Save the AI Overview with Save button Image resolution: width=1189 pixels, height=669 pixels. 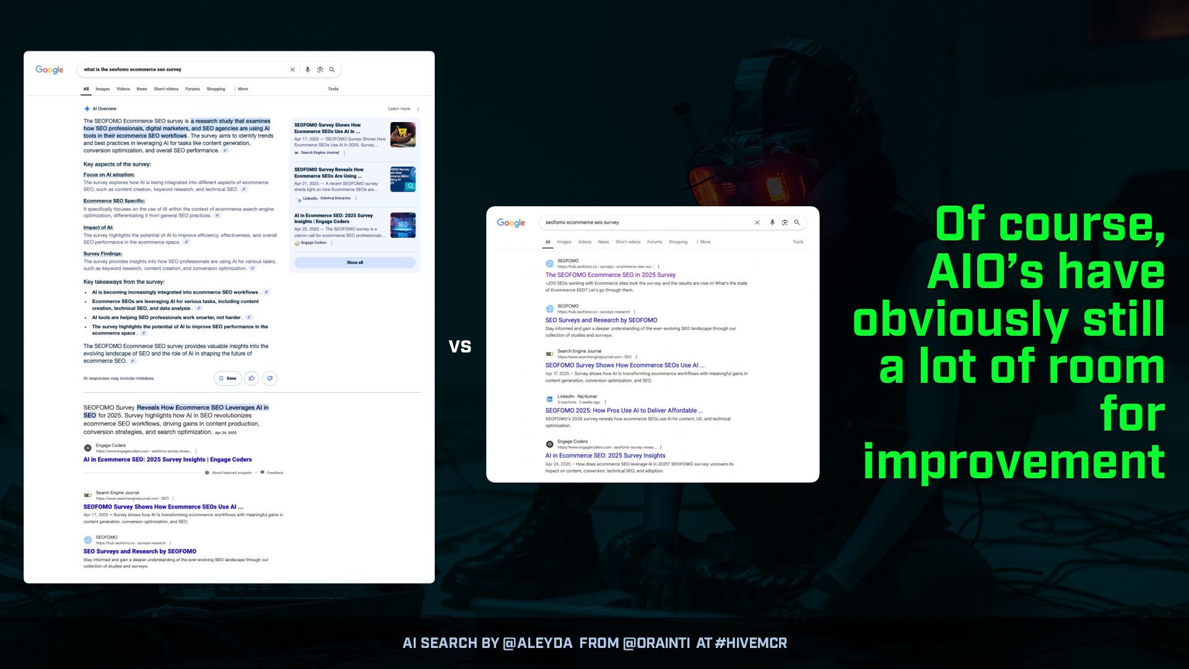pyautogui.click(x=227, y=378)
